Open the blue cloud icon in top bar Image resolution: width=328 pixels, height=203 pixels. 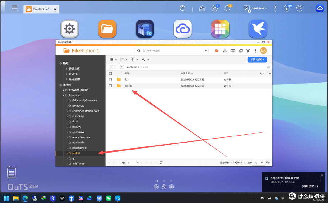pyautogui.click(x=319, y=8)
